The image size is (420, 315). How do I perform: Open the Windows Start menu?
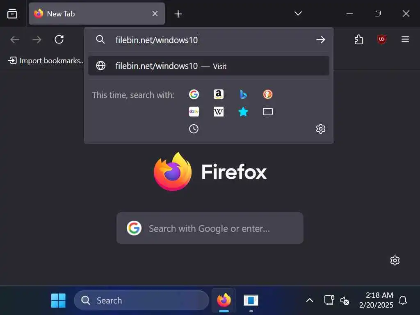[58, 301]
